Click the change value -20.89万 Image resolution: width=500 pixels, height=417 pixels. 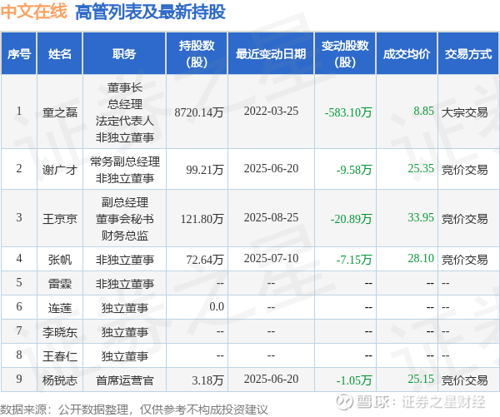352,219
